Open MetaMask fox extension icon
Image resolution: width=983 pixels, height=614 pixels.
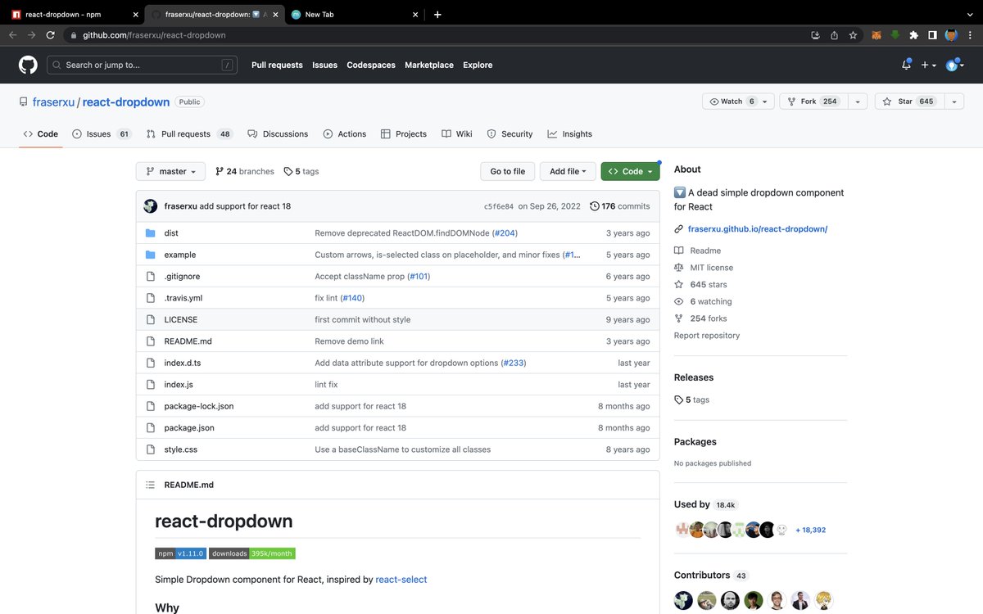click(x=877, y=35)
